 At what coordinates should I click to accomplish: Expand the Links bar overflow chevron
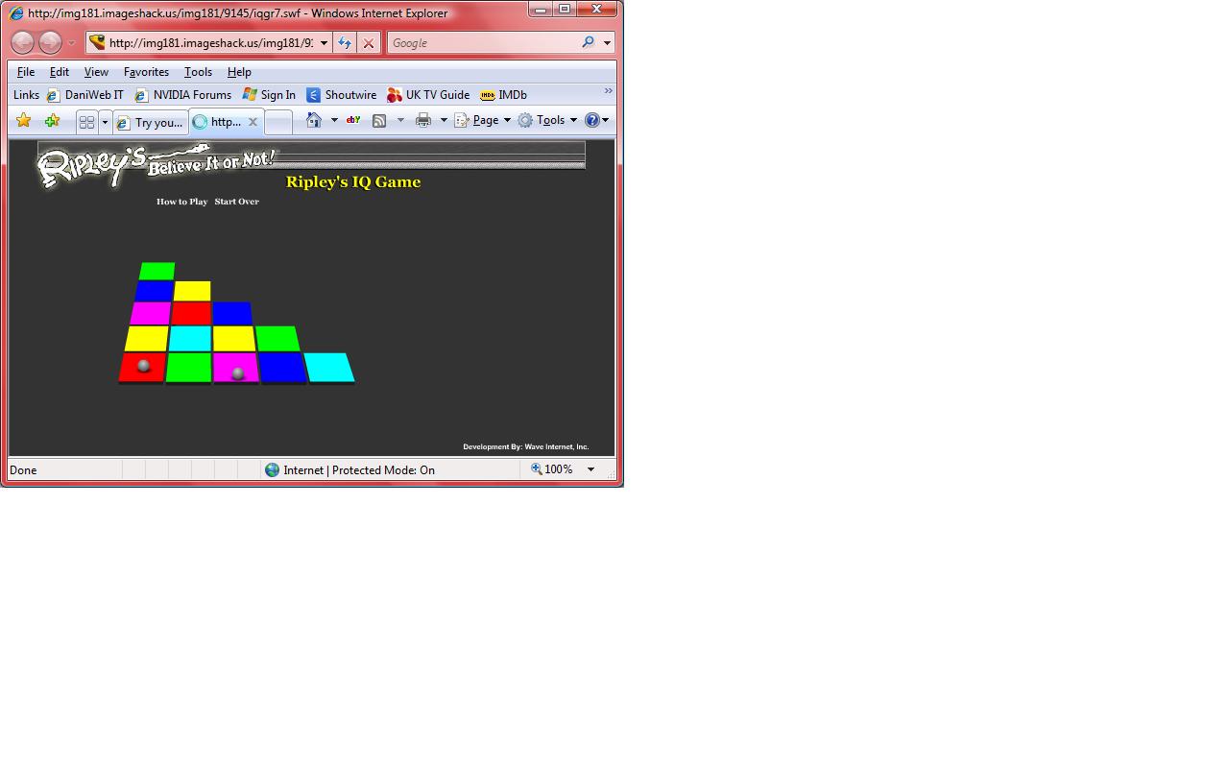click(x=608, y=91)
